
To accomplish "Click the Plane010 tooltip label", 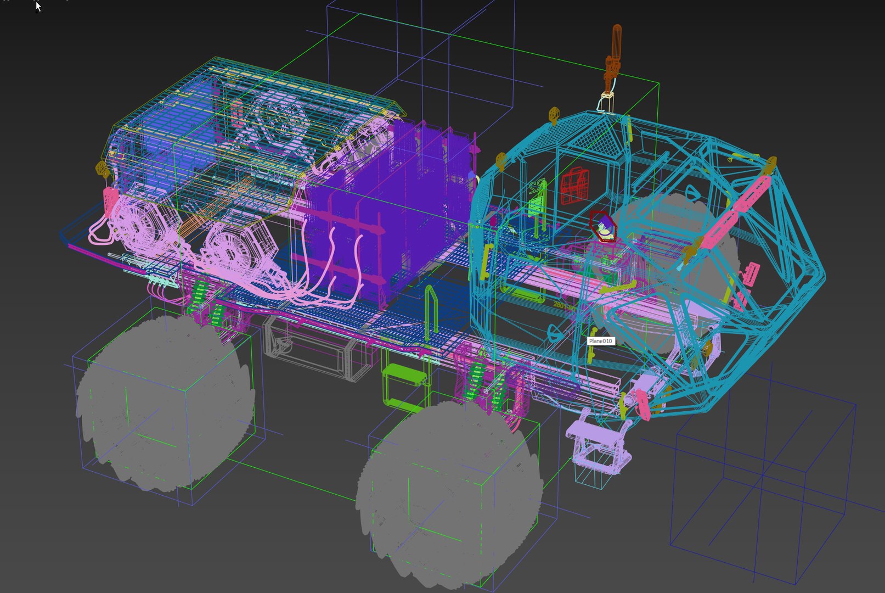I will pos(600,341).
